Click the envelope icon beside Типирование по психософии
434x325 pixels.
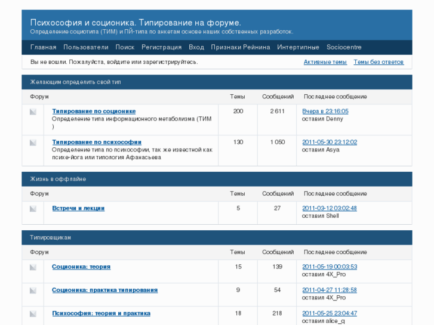point(33,143)
